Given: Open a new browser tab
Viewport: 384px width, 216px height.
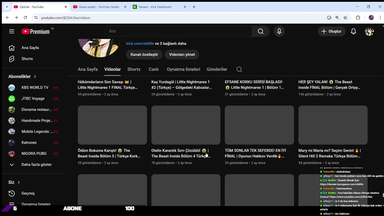Looking at the screenshot, I should click(194, 7).
